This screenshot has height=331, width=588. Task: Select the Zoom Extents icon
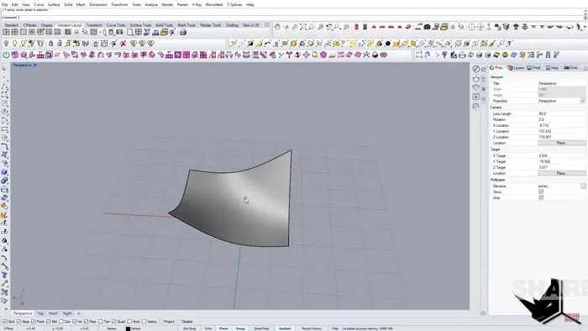pyautogui.click(x=303, y=27)
